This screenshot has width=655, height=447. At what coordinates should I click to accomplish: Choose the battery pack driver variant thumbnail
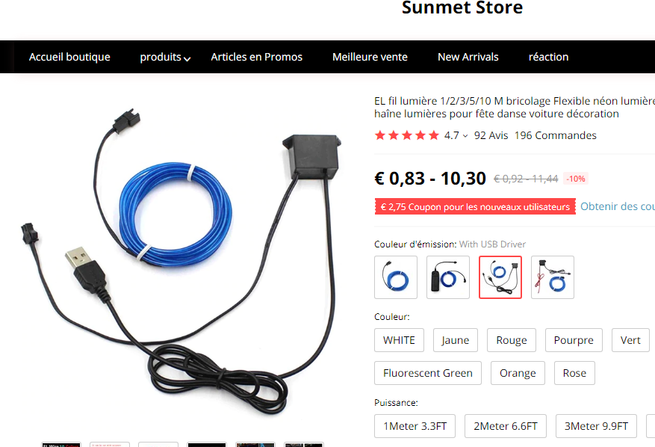click(x=448, y=277)
